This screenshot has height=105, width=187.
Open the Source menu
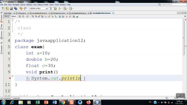pos(23,5)
